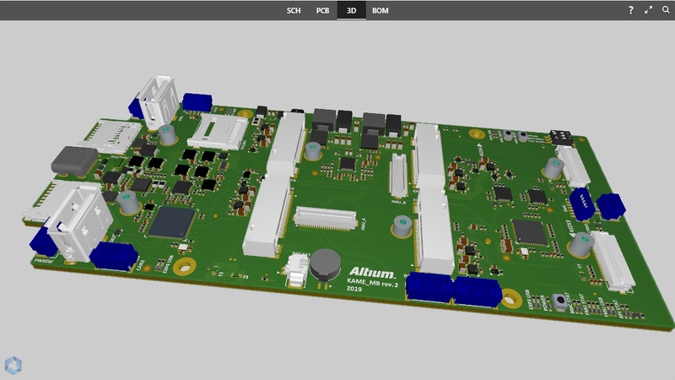The image size is (675, 380).
Task: Pick the small white connector left of inductor
Action: coord(295,270)
